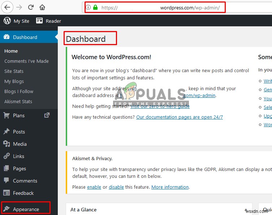Open Site Stats submenu item
Image resolution: width=272 pixels, height=215 pixels.
coord(14,71)
